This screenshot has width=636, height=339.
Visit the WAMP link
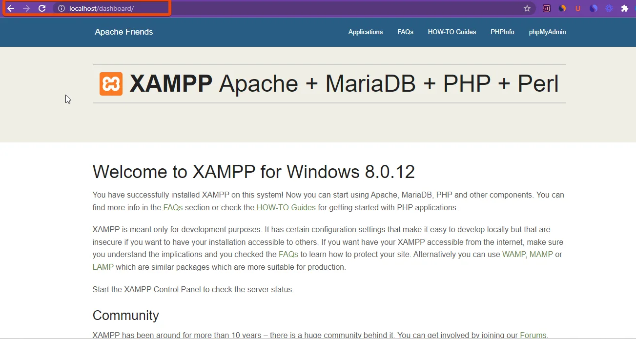(514, 254)
